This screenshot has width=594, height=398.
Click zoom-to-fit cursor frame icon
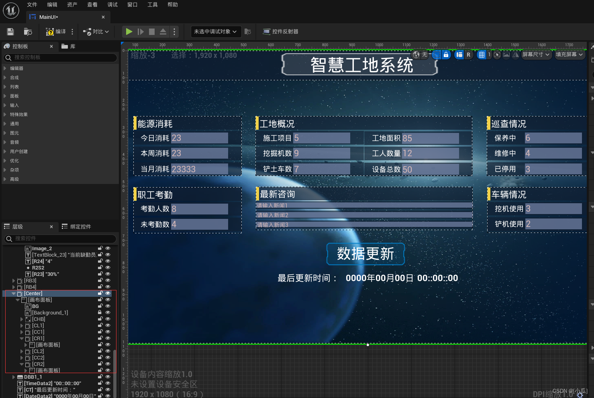click(497, 55)
